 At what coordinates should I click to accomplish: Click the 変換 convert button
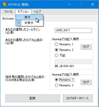pos(33,98)
